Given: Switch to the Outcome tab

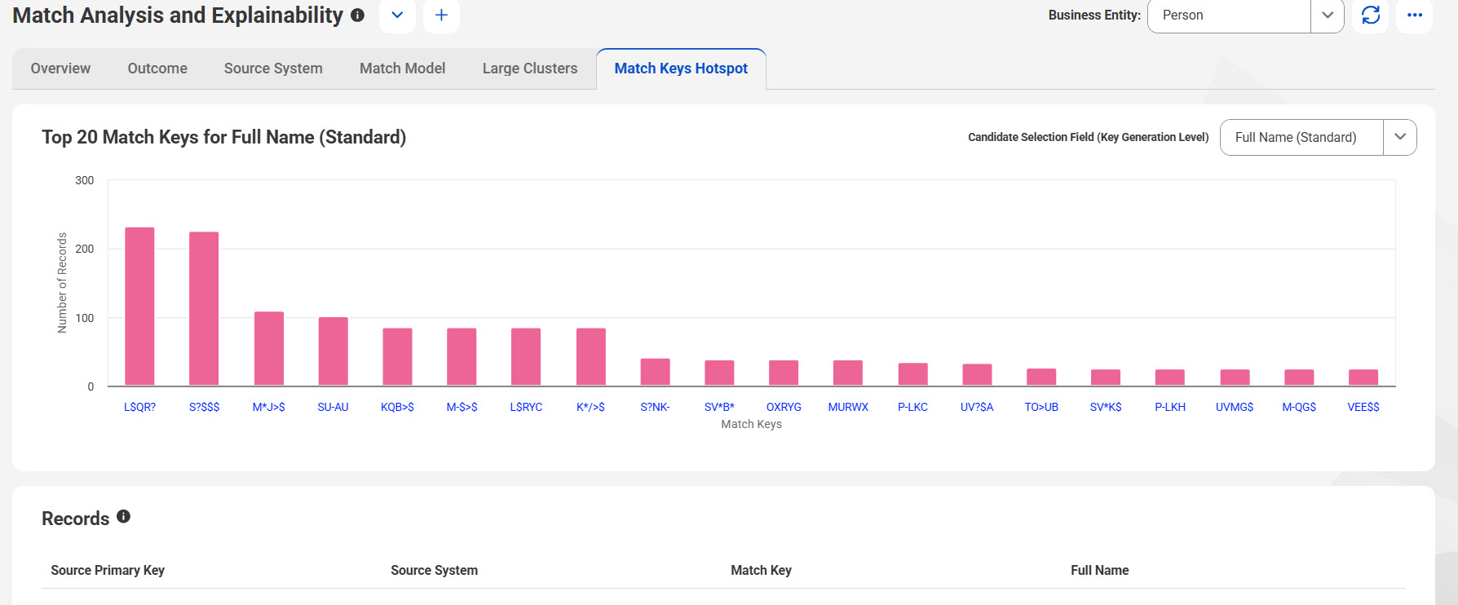Looking at the screenshot, I should click(157, 68).
